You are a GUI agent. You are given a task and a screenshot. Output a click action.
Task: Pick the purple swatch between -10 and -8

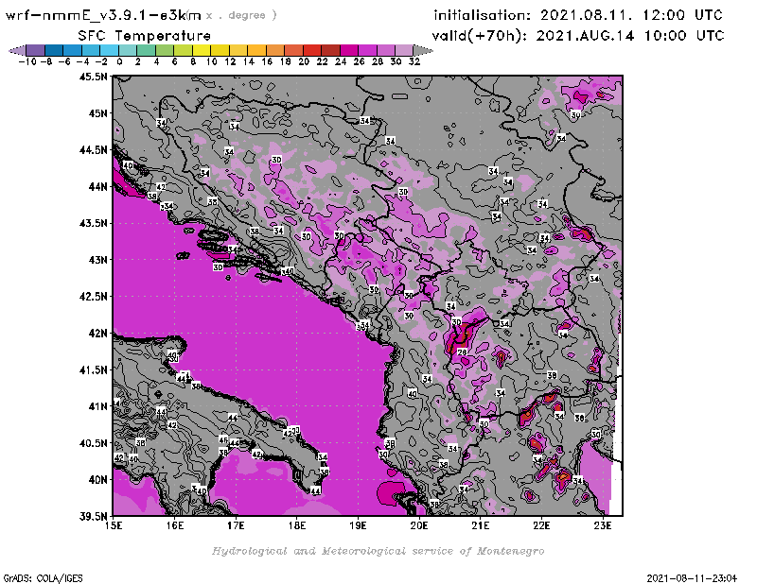click(x=35, y=50)
